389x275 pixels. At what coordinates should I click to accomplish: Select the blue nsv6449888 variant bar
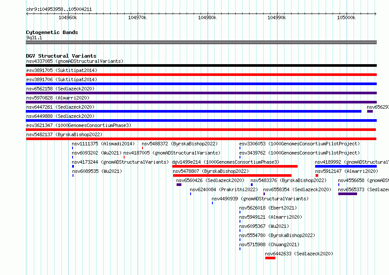tap(201, 120)
